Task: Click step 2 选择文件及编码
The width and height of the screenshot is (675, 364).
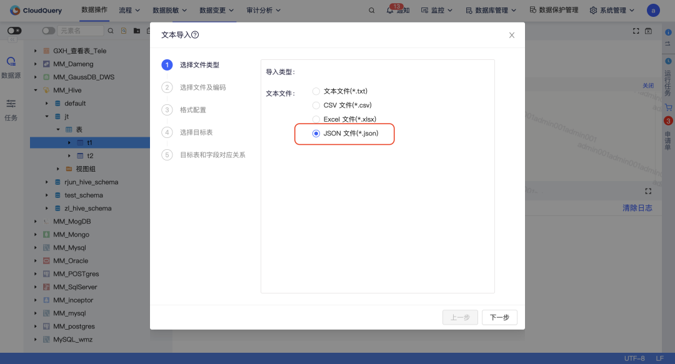Action: [194, 87]
